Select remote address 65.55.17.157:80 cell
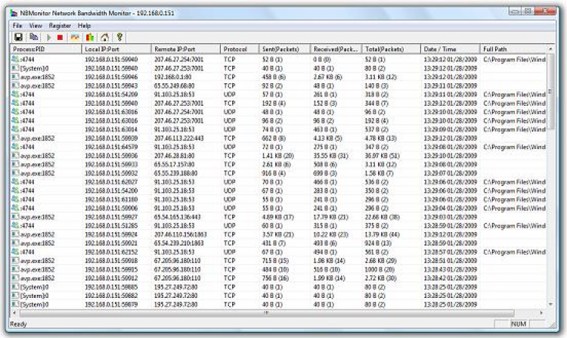The image size is (567, 338). 175,165
